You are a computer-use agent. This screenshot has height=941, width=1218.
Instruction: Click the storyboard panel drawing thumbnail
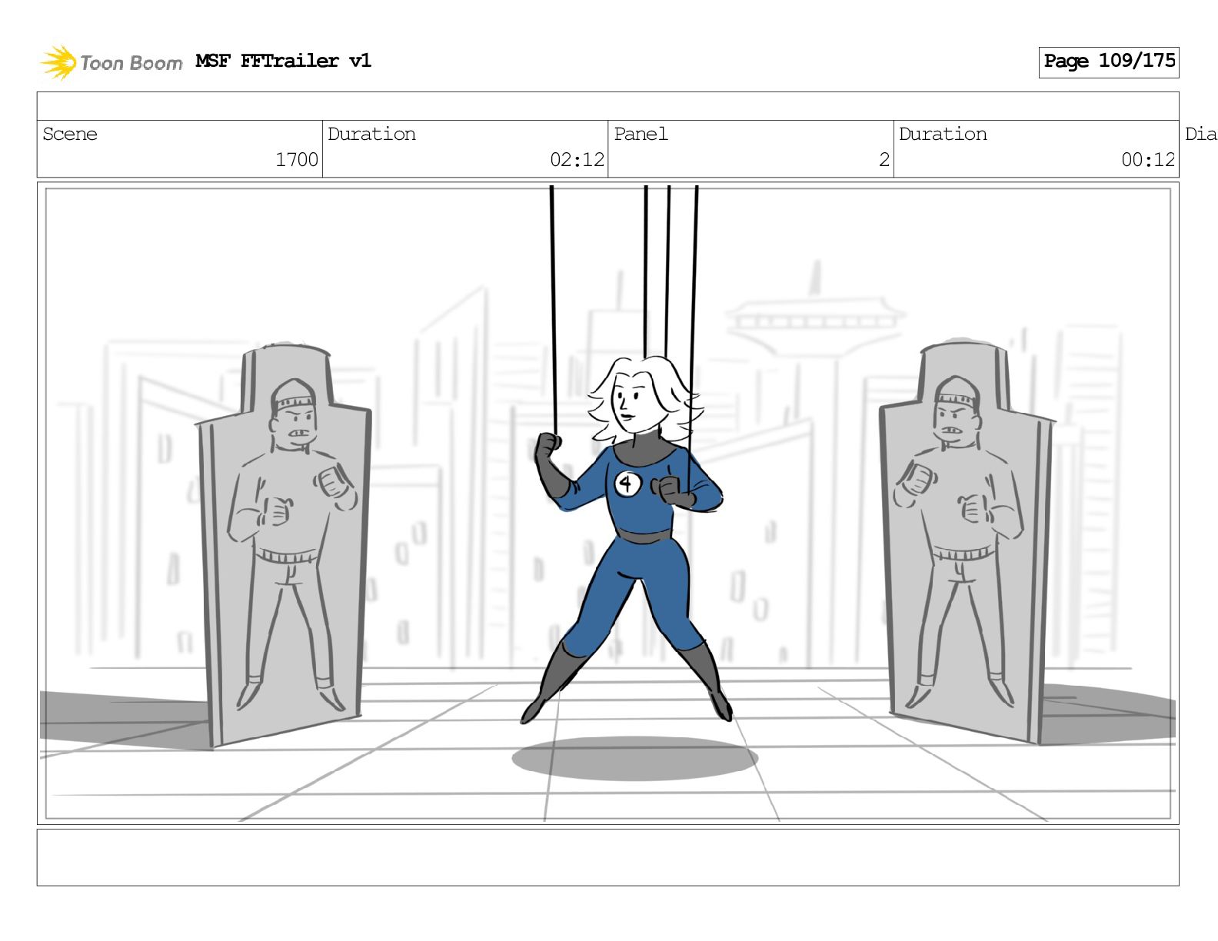tap(607, 503)
